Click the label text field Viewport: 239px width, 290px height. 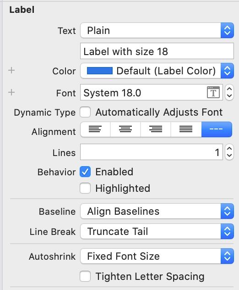coord(157,51)
